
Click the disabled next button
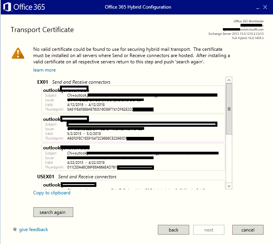209,230
